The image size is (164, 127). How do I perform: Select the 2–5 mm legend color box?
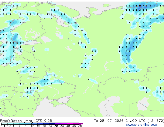pos(22,124)
